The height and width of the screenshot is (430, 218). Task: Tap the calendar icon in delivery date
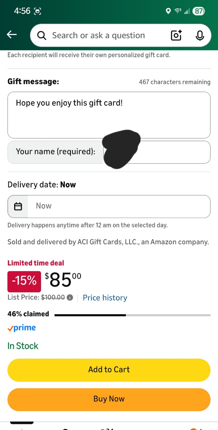tap(18, 206)
